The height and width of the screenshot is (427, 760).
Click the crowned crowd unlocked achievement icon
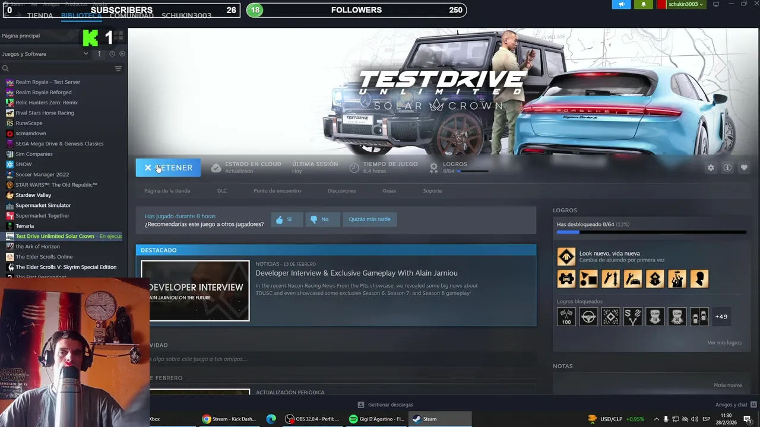pos(677,279)
